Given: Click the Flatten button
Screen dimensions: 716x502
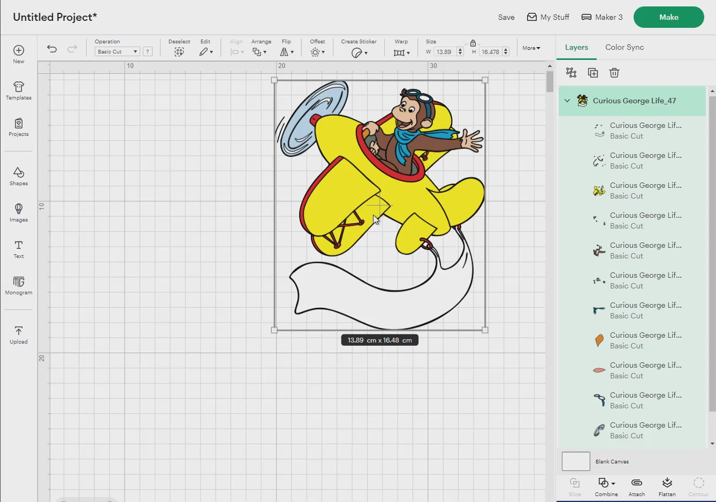Looking at the screenshot, I should click(667, 487).
